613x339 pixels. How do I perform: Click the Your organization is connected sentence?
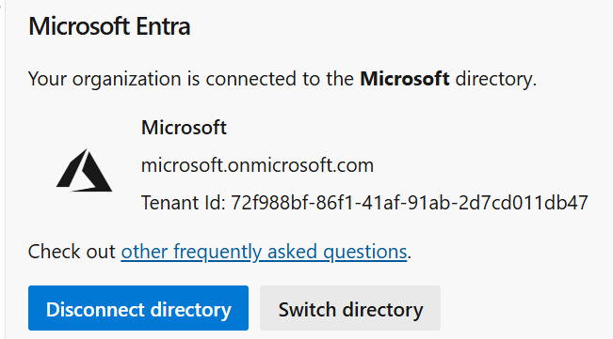click(x=282, y=79)
